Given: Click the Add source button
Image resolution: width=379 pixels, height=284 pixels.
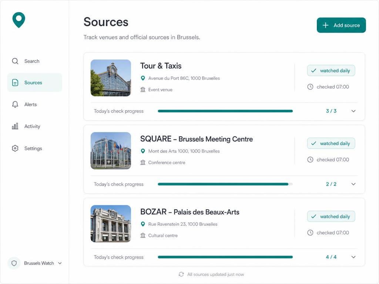Looking at the screenshot, I should pyautogui.click(x=341, y=25).
